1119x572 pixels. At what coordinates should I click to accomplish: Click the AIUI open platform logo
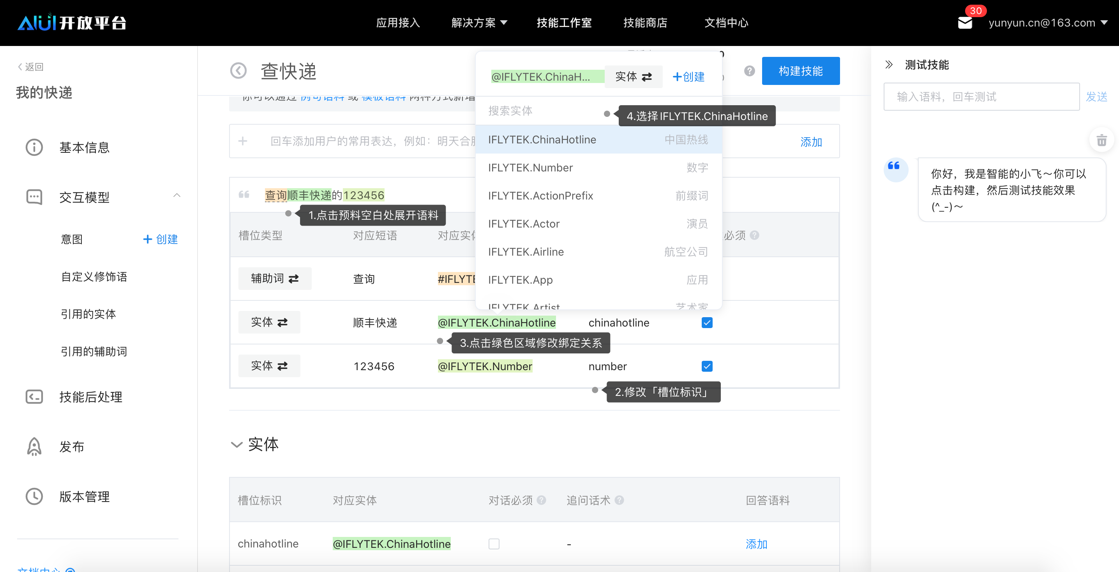tap(72, 23)
